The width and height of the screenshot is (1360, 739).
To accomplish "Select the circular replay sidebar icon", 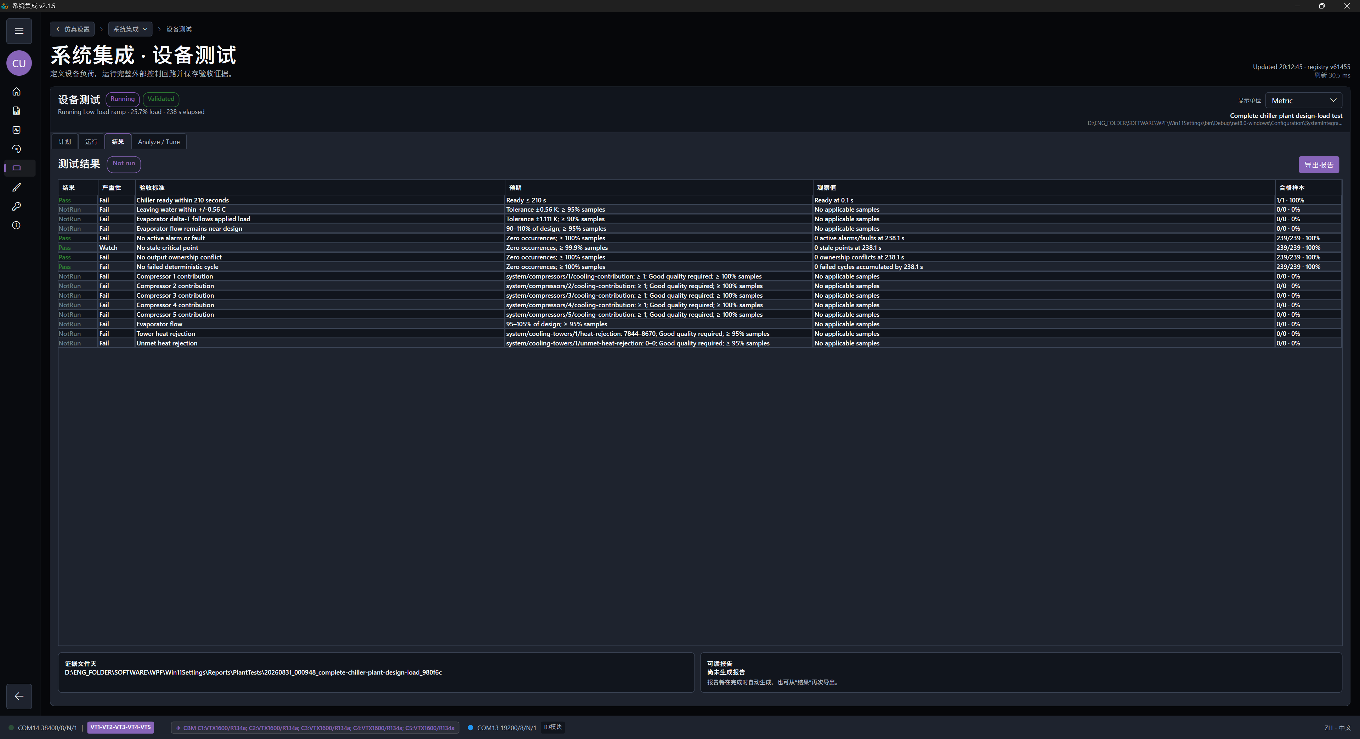I will [16, 149].
